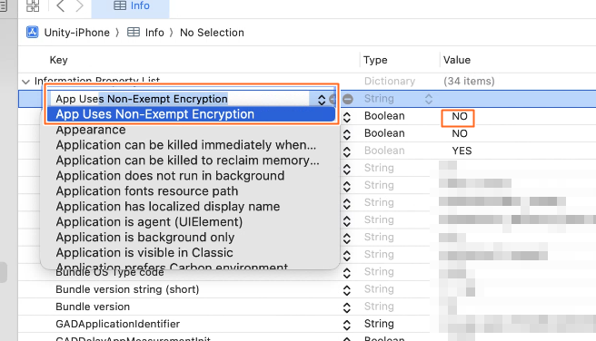Select Application is agent (UIElement)
Image resolution: width=596 pixels, height=341 pixels.
(149, 222)
